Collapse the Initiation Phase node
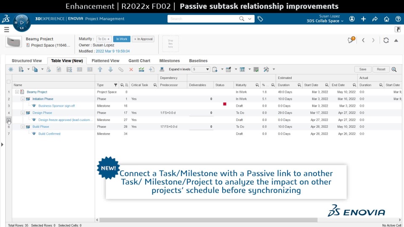 click(23, 99)
